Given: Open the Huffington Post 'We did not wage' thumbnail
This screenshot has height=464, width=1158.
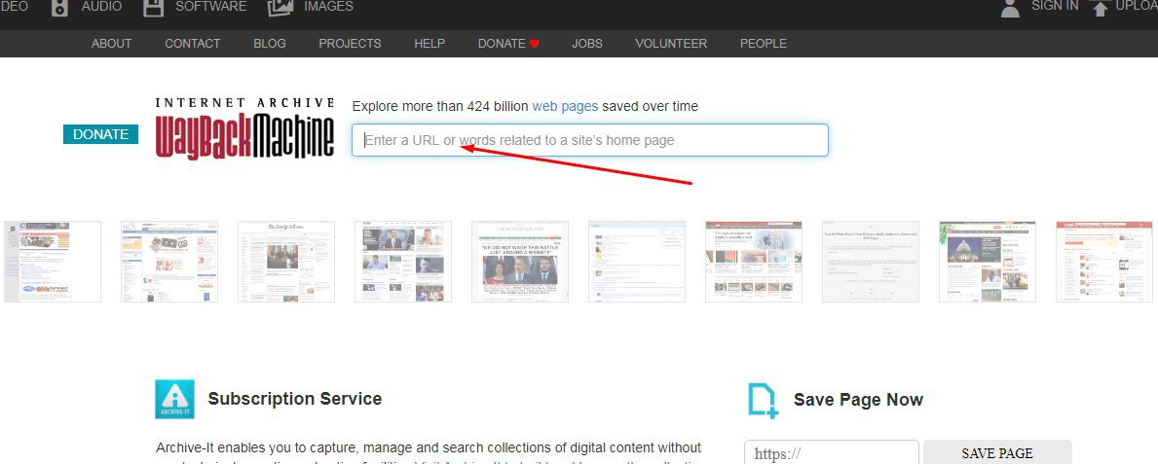Looking at the screenshot, I should [520, 261].
